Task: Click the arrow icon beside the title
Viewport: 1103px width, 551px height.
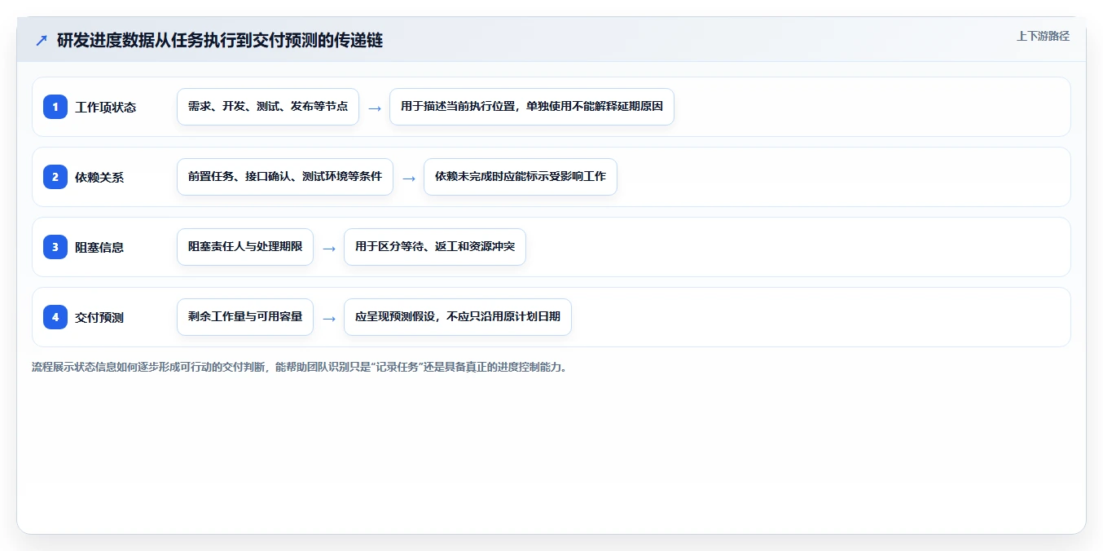Action: click(x=42, y=40)
